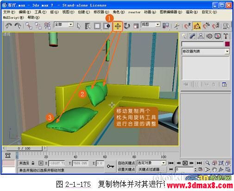This screenshot has height=191, width=234.
Task: Click the Pin Stack icon under modifier stack
Action: [x=186, y=84]
